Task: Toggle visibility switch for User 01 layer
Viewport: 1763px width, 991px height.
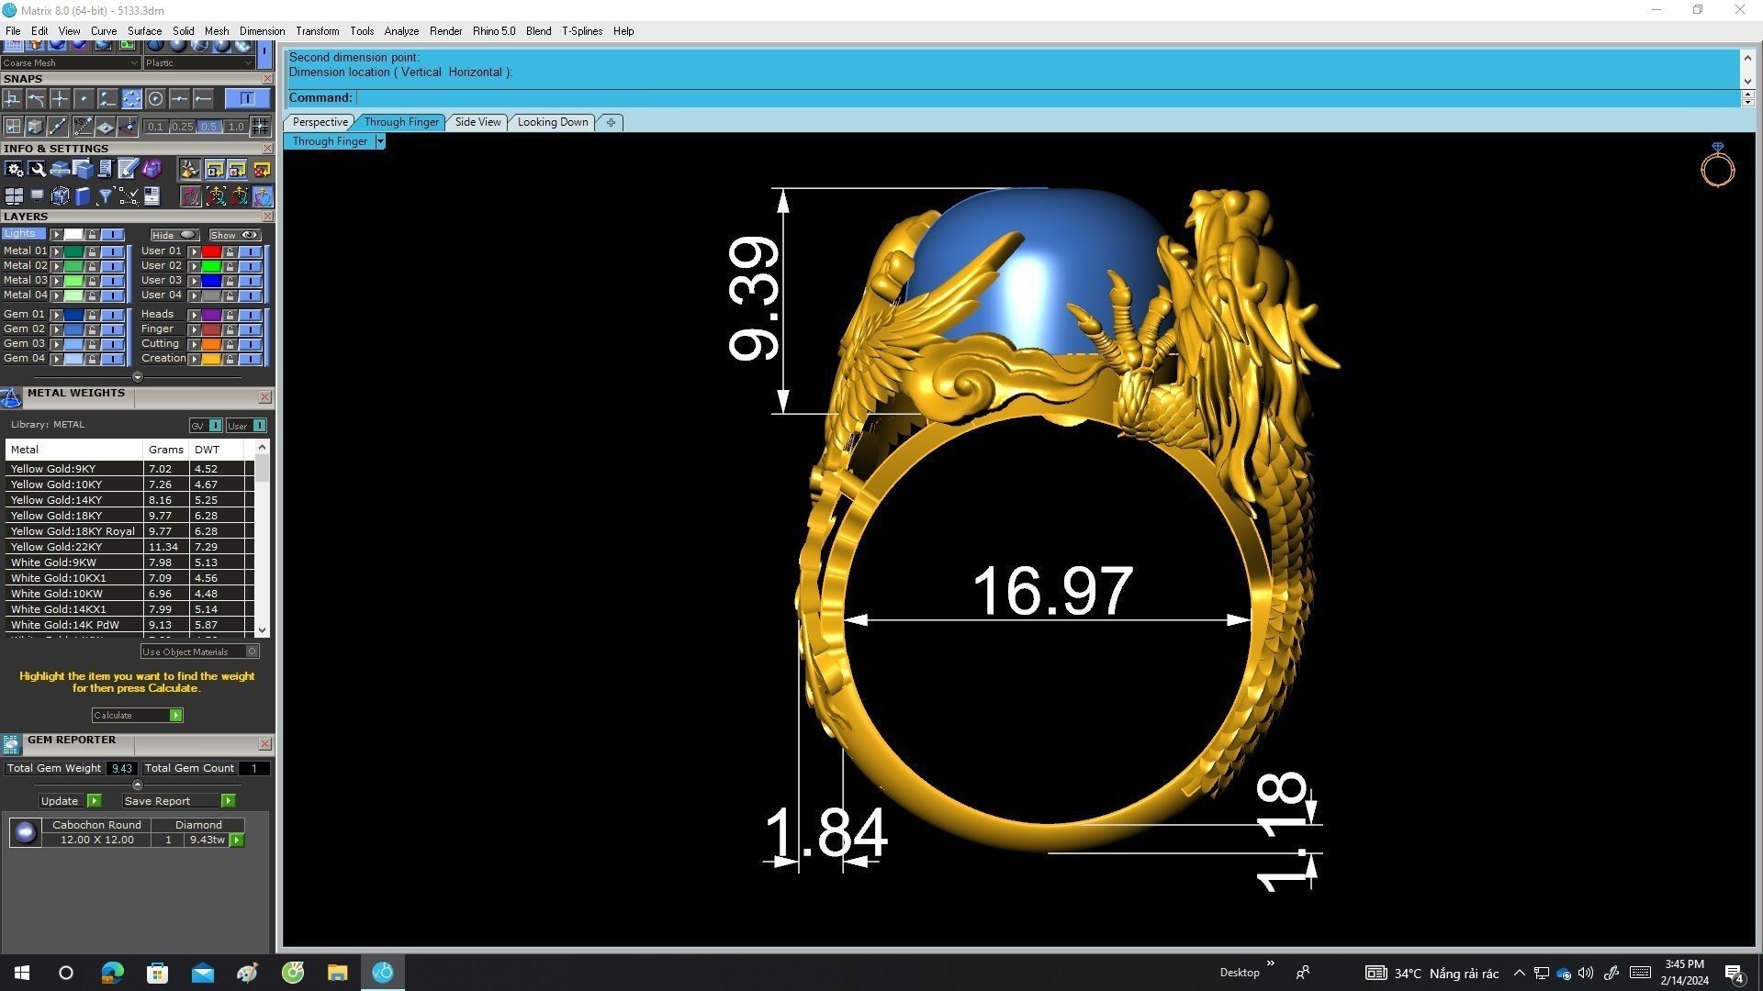Action: pyautogui.click(x=250, y=251)
